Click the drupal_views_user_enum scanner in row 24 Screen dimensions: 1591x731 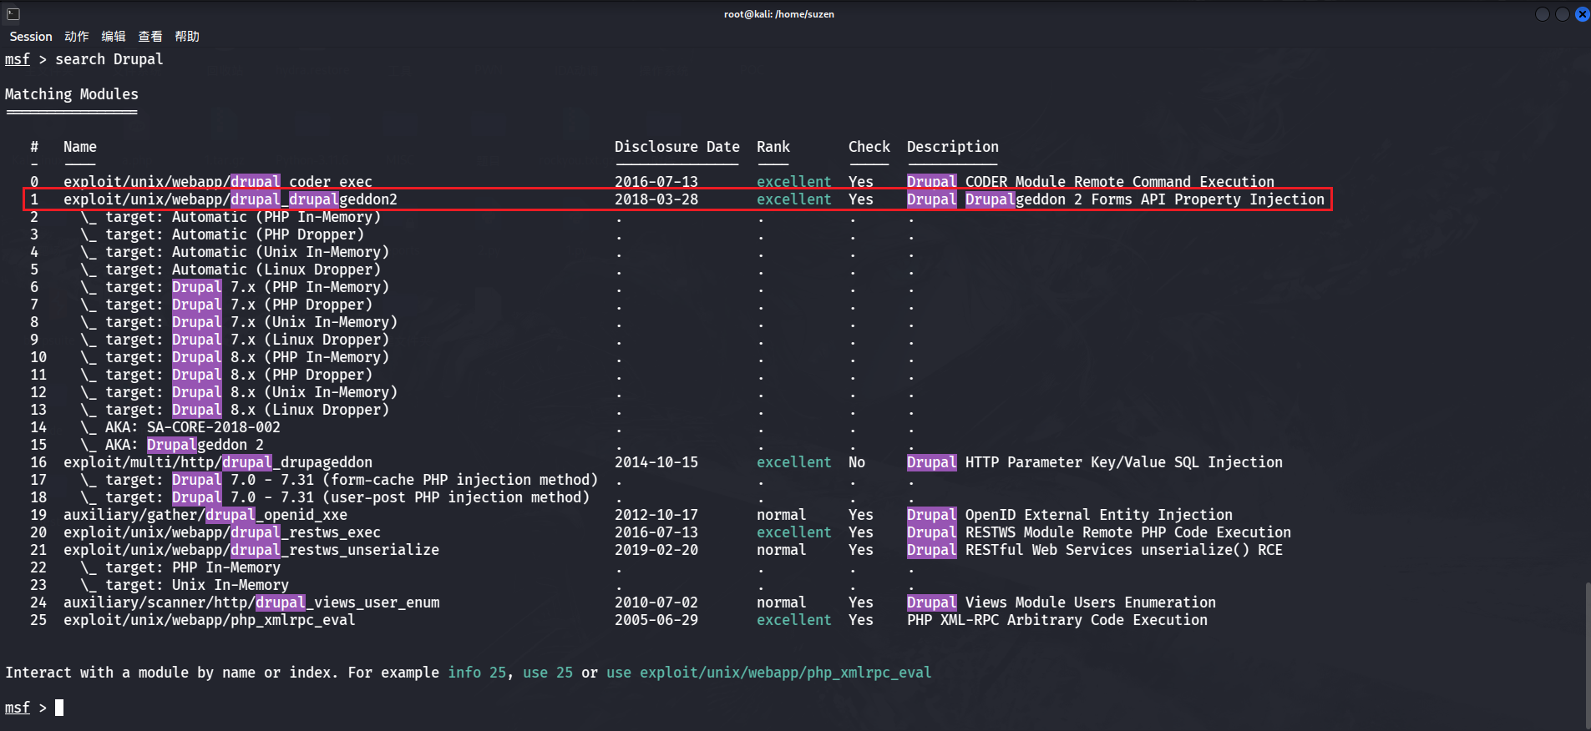coord(251,602)
